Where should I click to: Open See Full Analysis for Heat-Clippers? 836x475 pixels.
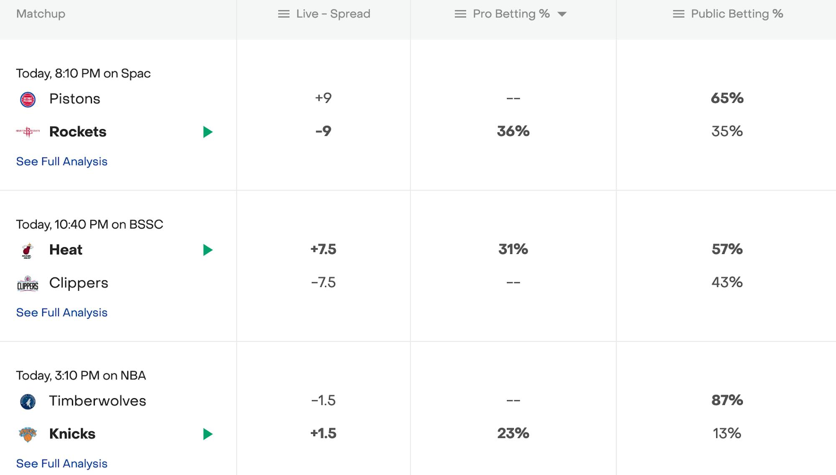62,312
